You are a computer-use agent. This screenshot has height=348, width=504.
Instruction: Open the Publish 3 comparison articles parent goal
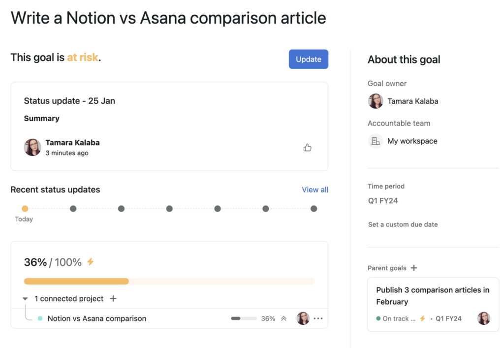(x=433, y=296)
